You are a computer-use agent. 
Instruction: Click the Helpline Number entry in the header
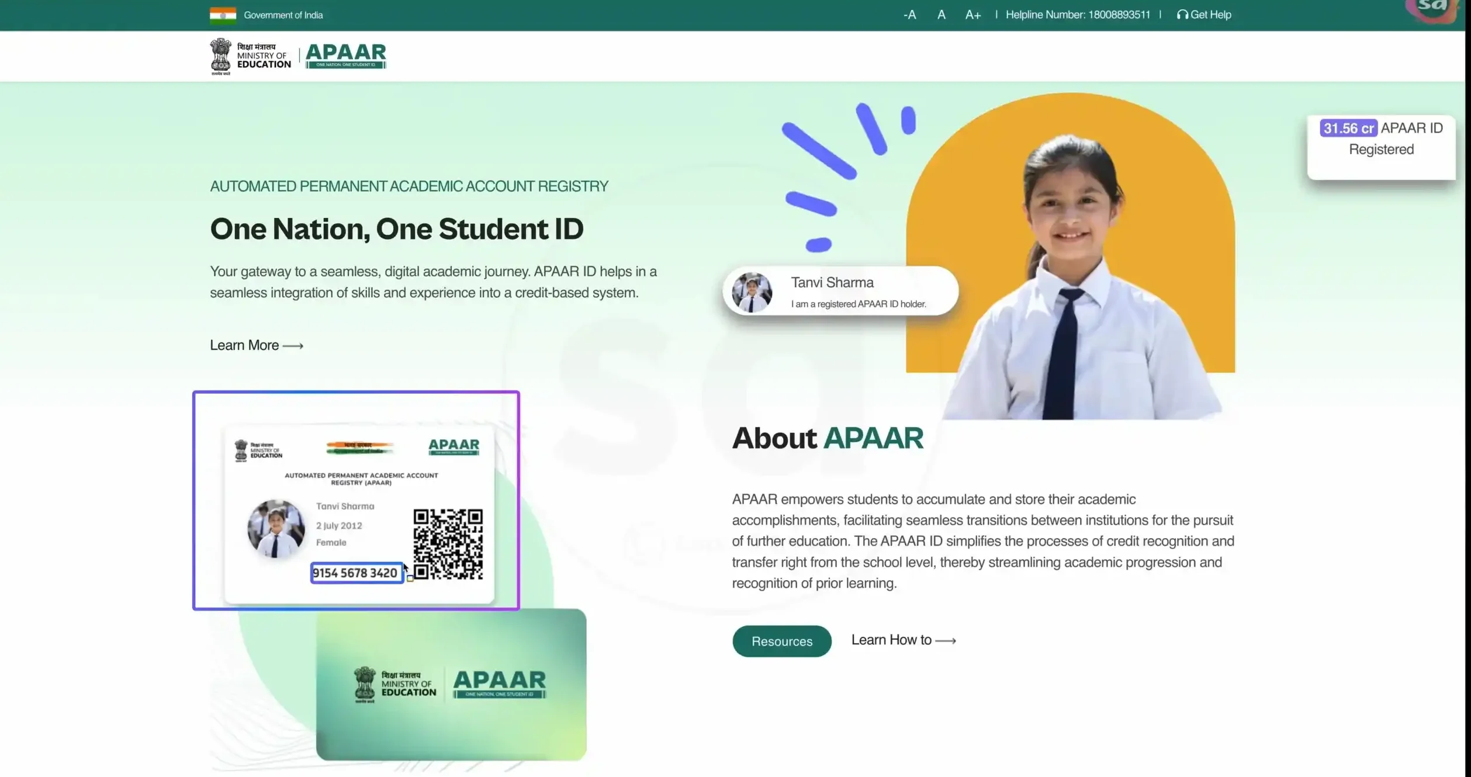(1077, 14)
